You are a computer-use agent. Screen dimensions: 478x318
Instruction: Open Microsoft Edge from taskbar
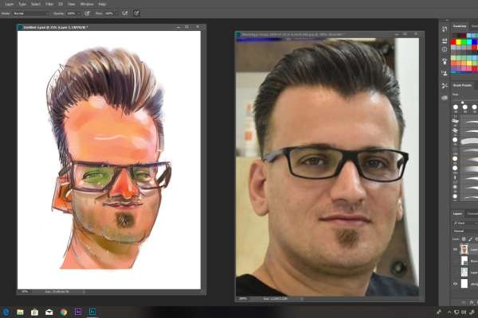point(6,312)
